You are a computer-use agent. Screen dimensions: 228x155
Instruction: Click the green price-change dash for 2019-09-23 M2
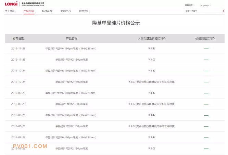coord(206,104)
